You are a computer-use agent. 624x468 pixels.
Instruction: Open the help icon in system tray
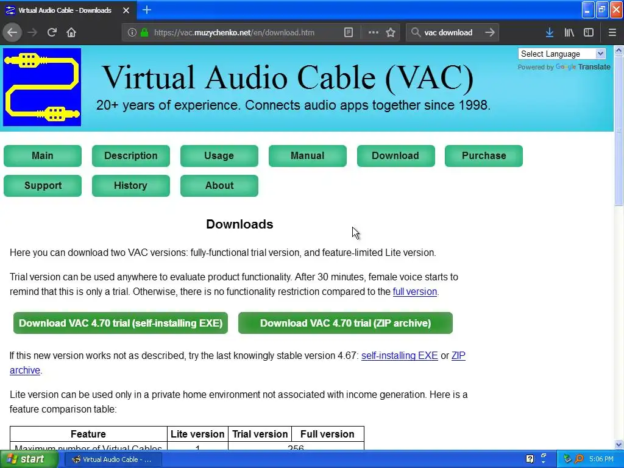click(x=530, y=459)
